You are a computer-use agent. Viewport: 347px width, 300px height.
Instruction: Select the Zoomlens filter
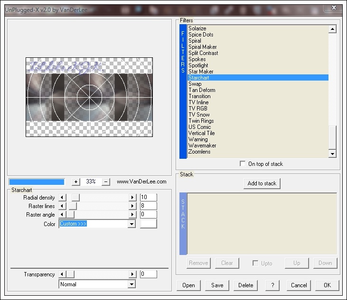[199, 152]
